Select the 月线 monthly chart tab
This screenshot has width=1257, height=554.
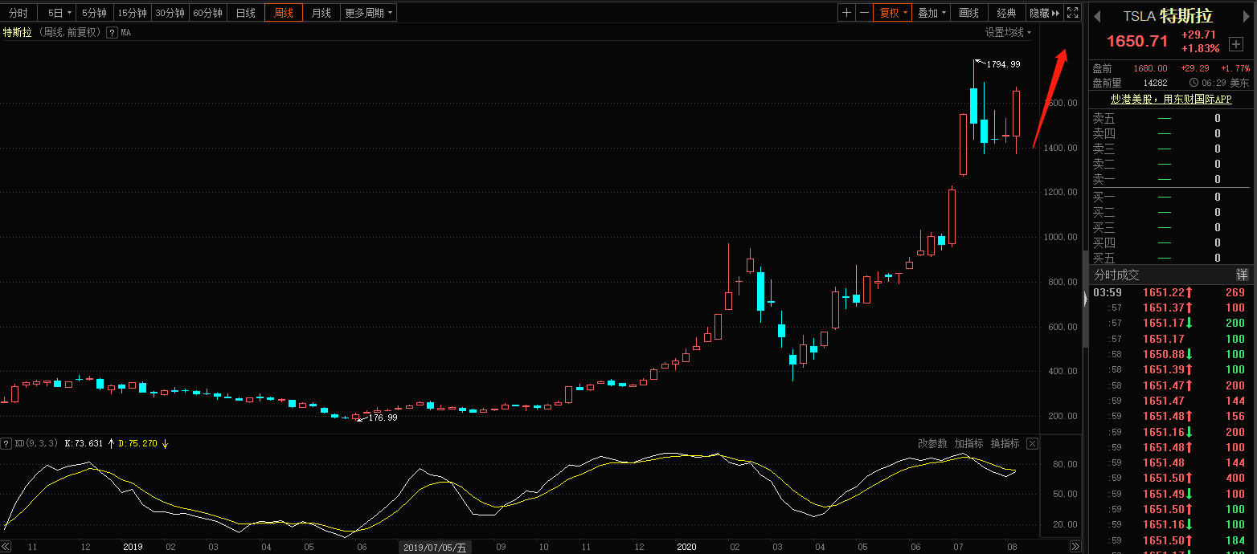tap(321, 13)
